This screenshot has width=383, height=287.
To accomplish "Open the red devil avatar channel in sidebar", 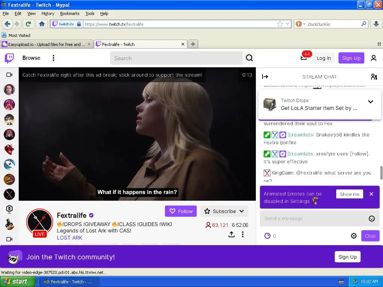I will 9,149.
